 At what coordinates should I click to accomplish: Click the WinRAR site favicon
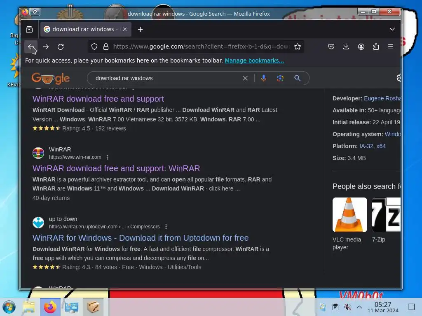click(x=38, y=153)
